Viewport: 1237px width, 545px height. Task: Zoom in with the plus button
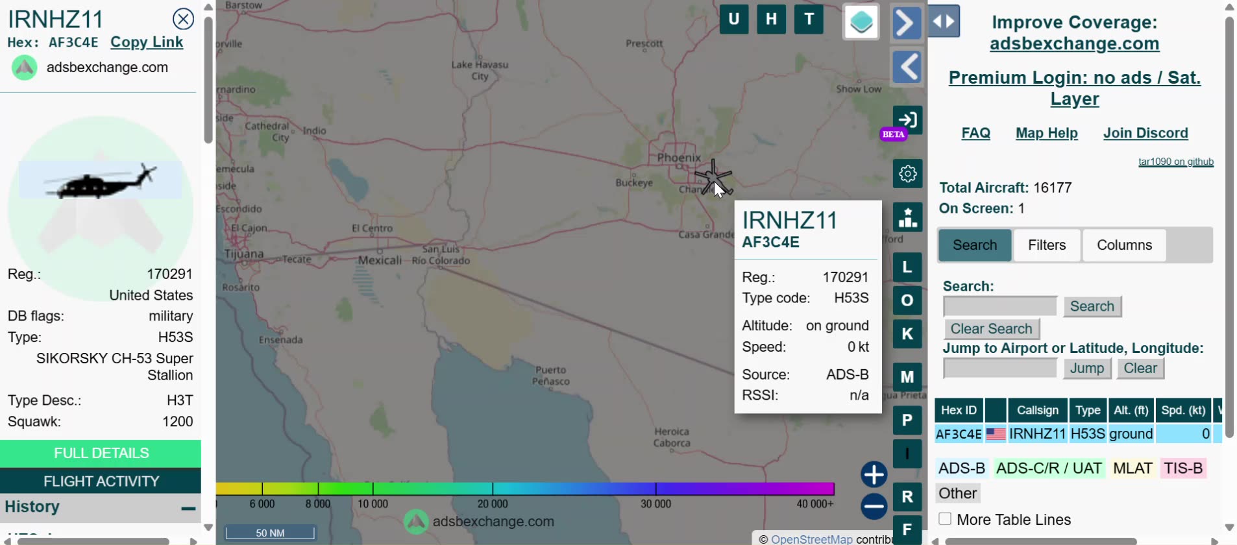tap(874, 474)
